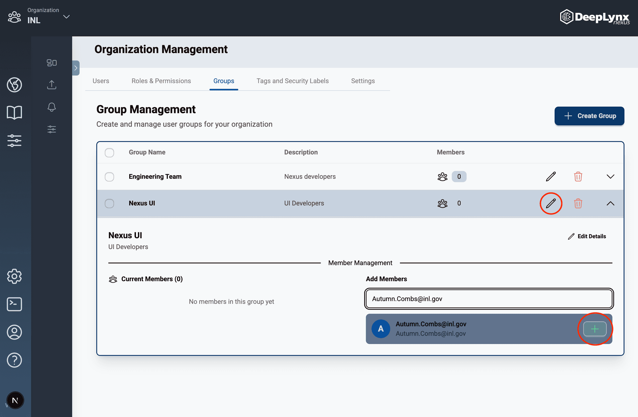Viewport: 638px width, 417px height.
Task: Edit the Nexus UI group via pencil icon
Action: 551,203
